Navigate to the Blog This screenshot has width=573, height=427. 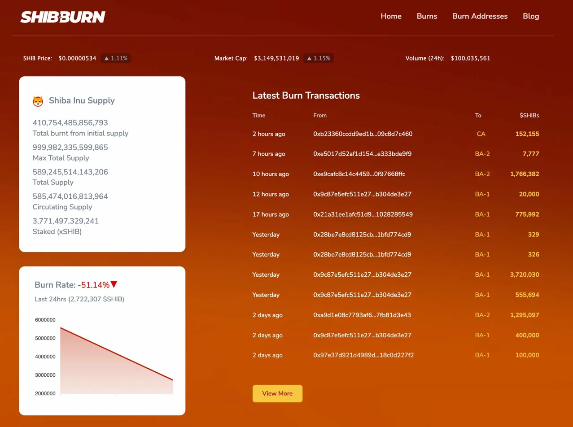531,16
